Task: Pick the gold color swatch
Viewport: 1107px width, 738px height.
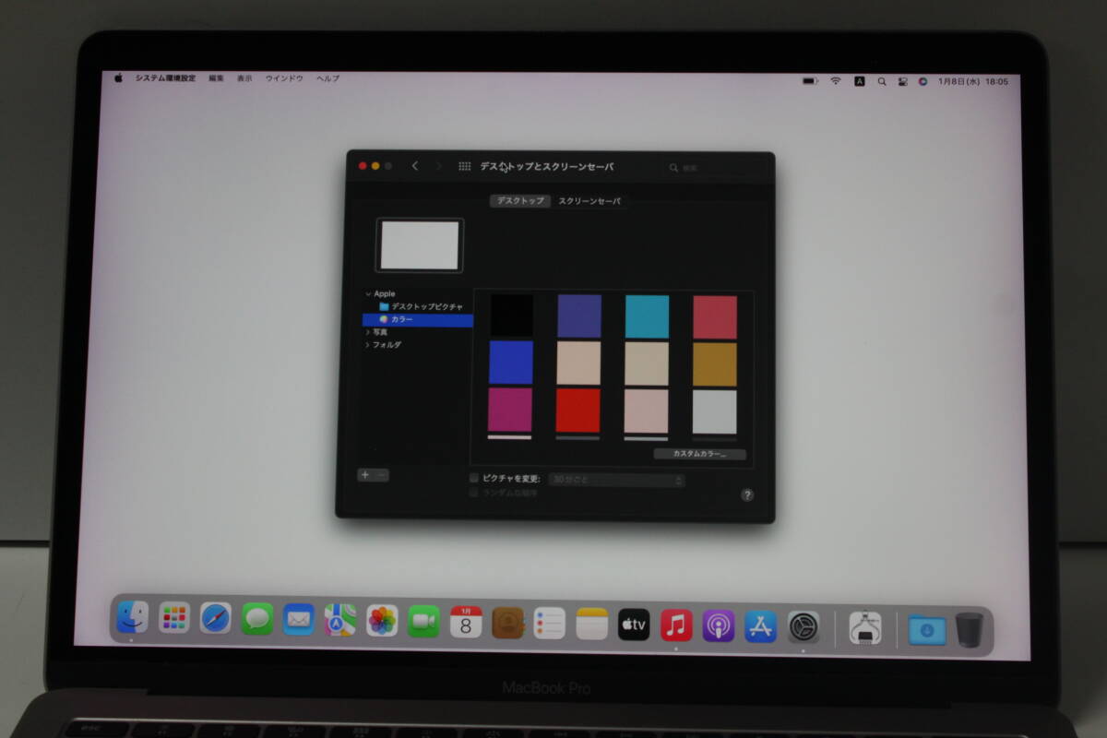Action: tap(715, 364)
